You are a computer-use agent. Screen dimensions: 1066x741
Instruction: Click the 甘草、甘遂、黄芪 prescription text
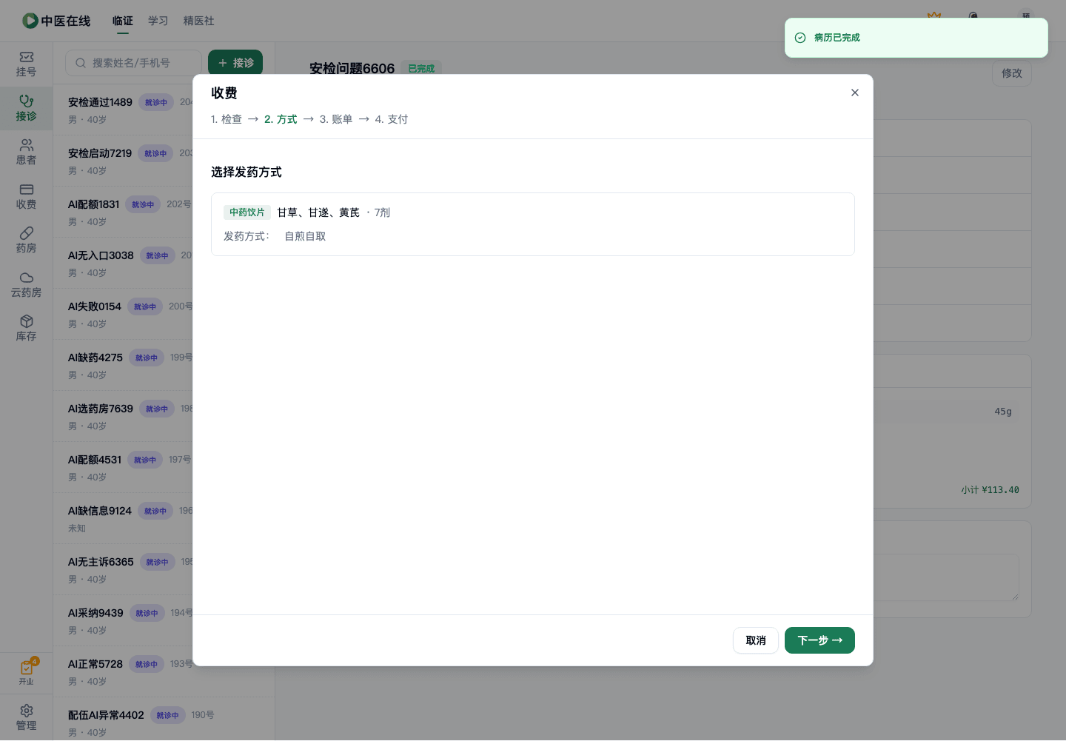(318, 212)
